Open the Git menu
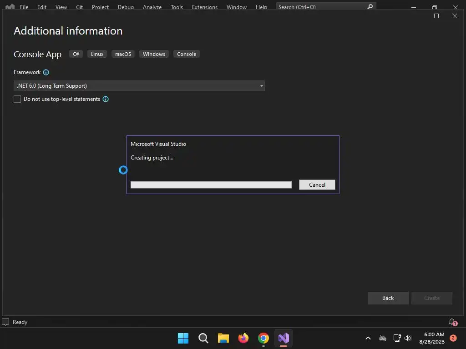Screen dimensions: 466x349 coord(79,7)
